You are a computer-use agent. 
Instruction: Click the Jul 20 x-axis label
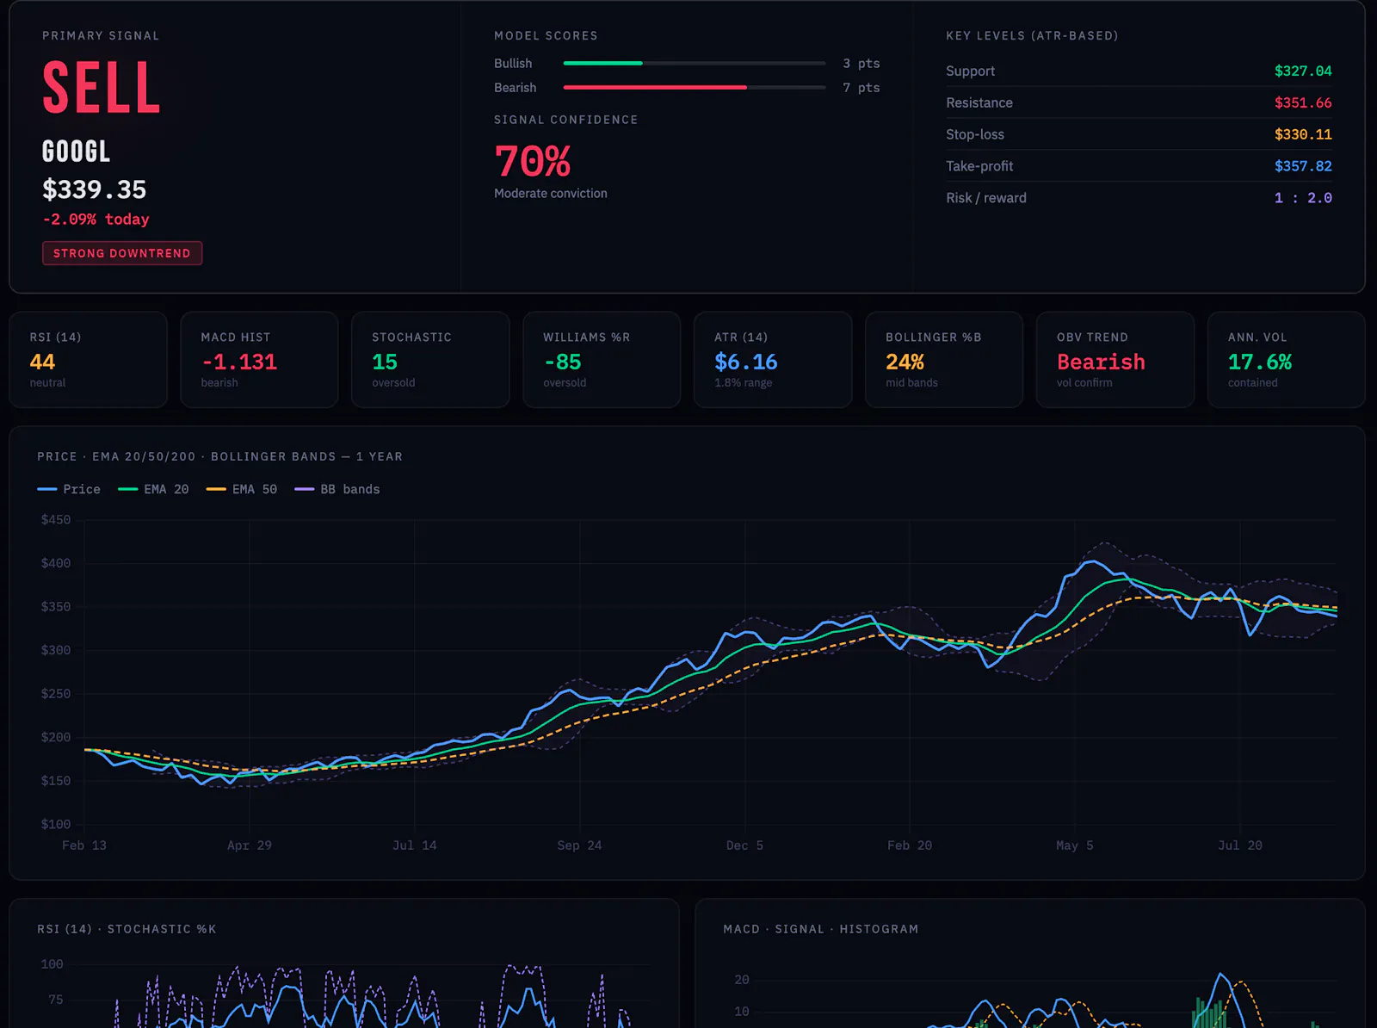coord(1240,845)
